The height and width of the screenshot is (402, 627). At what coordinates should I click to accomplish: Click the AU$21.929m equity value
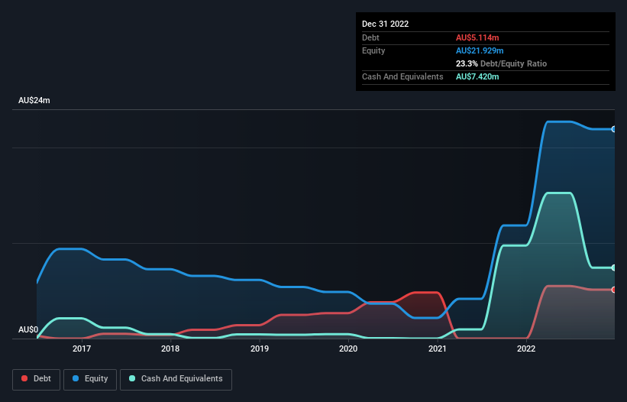click(x=480, y=50)
